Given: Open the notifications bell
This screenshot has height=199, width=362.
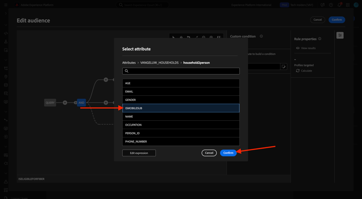Looking at the screenshot, I should click(339, 5).
